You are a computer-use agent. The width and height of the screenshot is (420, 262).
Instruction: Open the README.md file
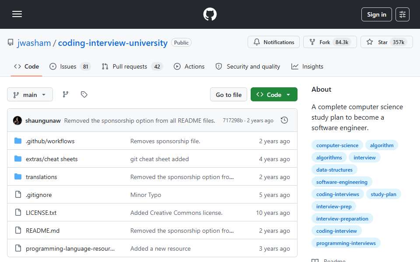click(42, 231)
